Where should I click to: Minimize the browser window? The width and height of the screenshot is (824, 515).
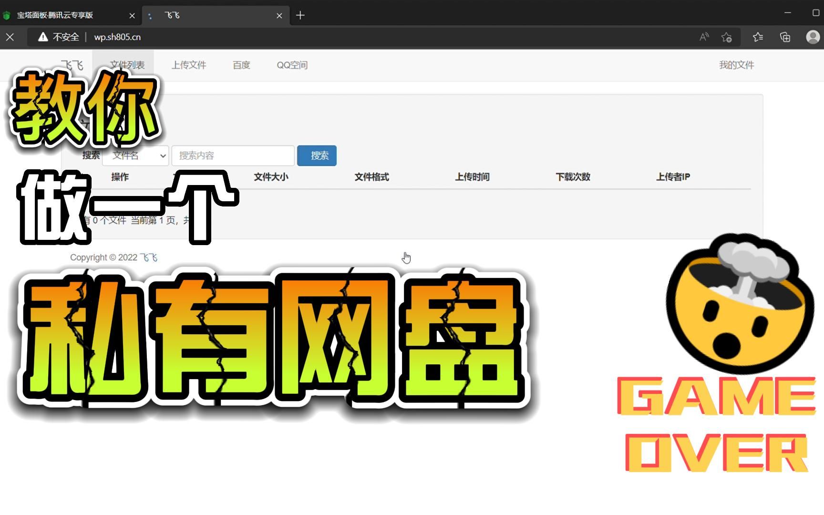point(788,13)
